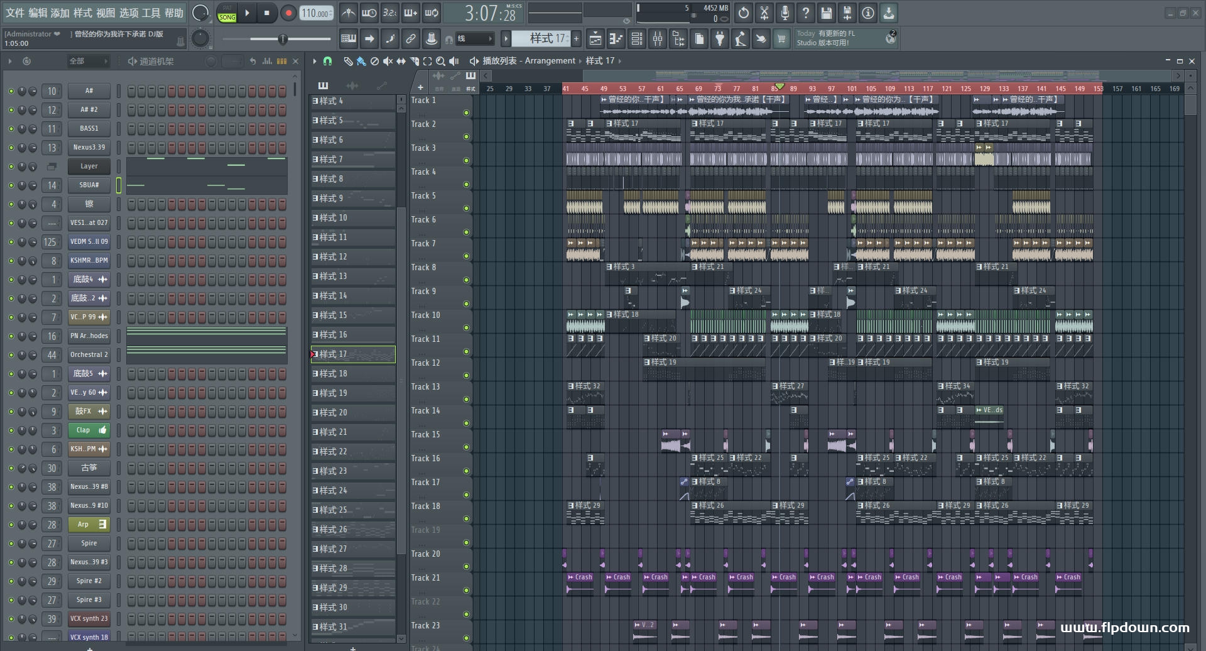Select 样式 21 in the pattern picker

352,432
